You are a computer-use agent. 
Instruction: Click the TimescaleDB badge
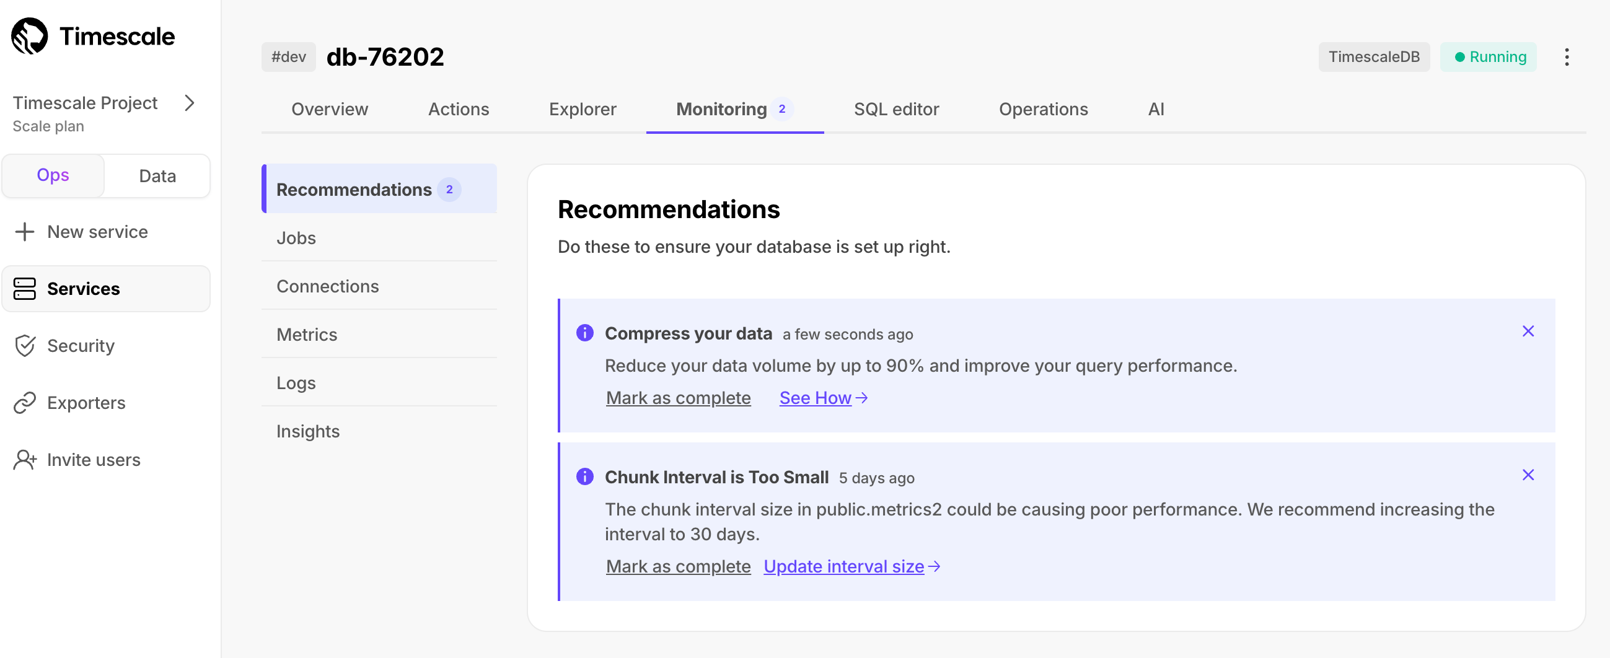(x=1374, y=57)
